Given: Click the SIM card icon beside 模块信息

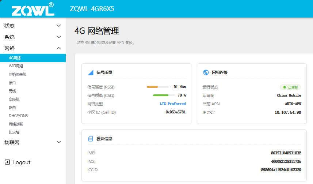Looking at the screenshot, I should [x=91, y=139].
